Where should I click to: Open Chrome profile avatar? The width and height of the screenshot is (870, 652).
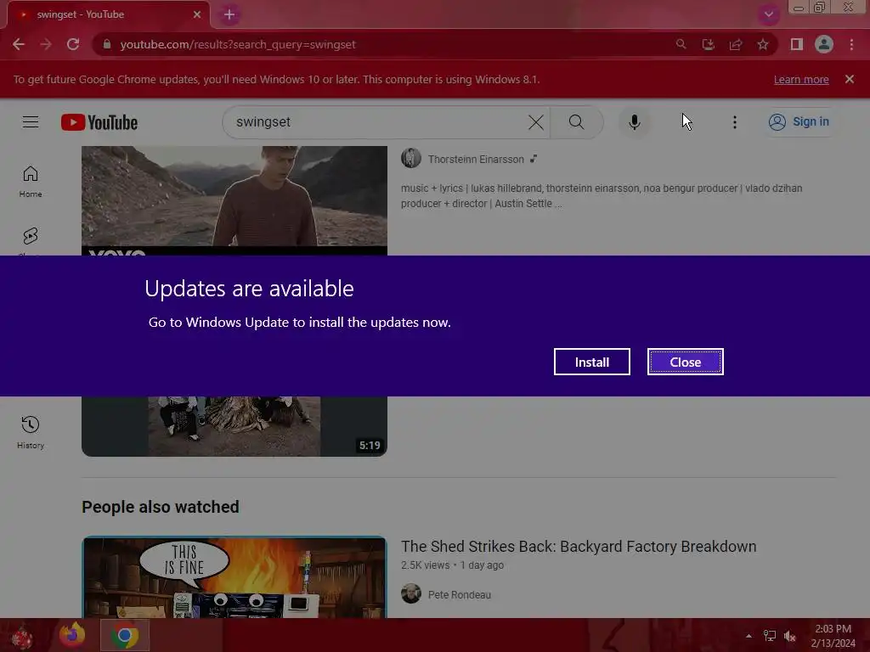click(x=824, y=44)
